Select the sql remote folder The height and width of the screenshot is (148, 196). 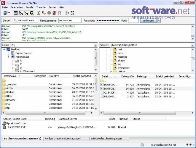tap(119, 64)
